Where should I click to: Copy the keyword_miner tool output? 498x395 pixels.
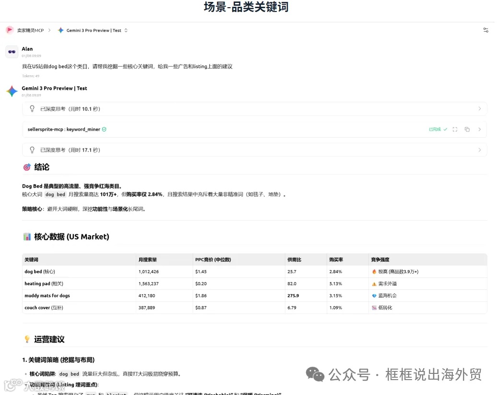(x=467, y=129)
